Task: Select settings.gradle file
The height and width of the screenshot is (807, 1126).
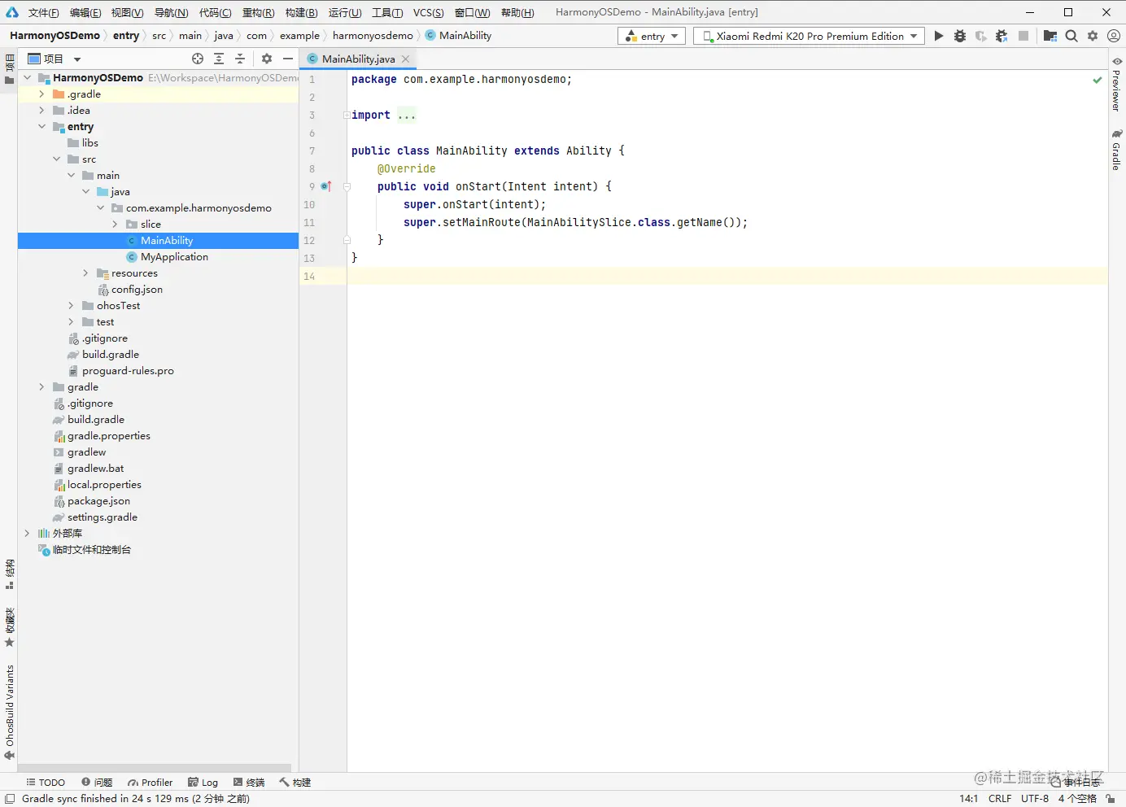Action: (x=103, y=517)
